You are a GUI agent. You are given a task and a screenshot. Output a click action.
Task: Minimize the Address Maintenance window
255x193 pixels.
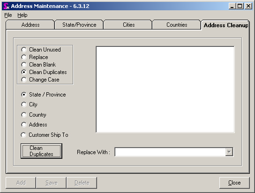pos(232,6)
